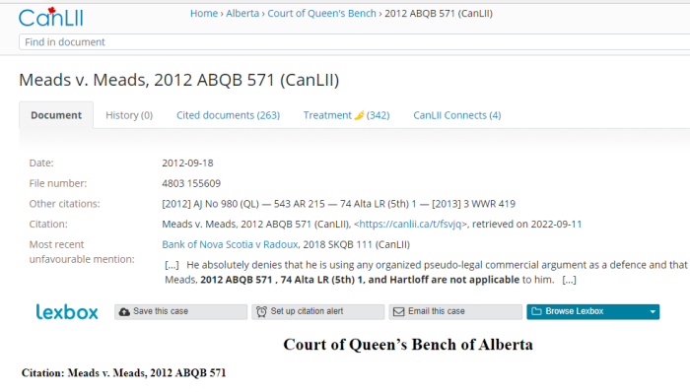Click the folder icon in Browse Lexbox
Viewport: 690px width, 392px height.
(x=536, y=311)
